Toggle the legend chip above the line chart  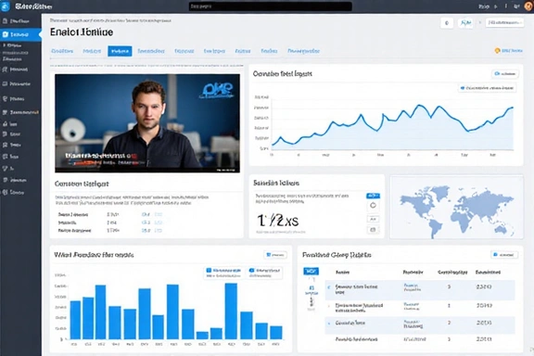(487, 88)
